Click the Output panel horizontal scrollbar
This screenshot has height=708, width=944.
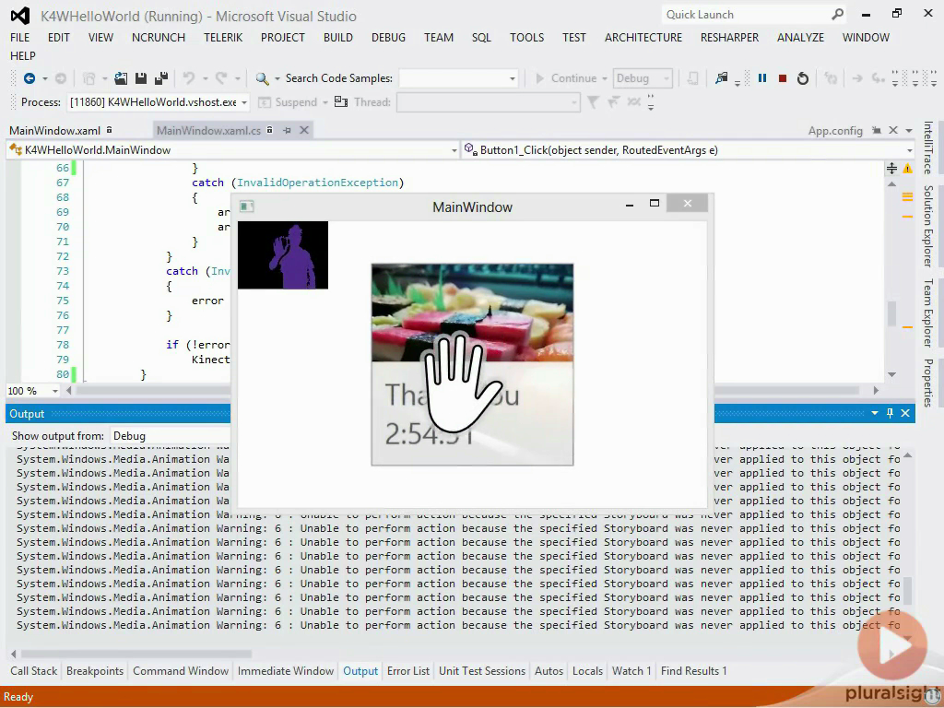tap(136, 654)
